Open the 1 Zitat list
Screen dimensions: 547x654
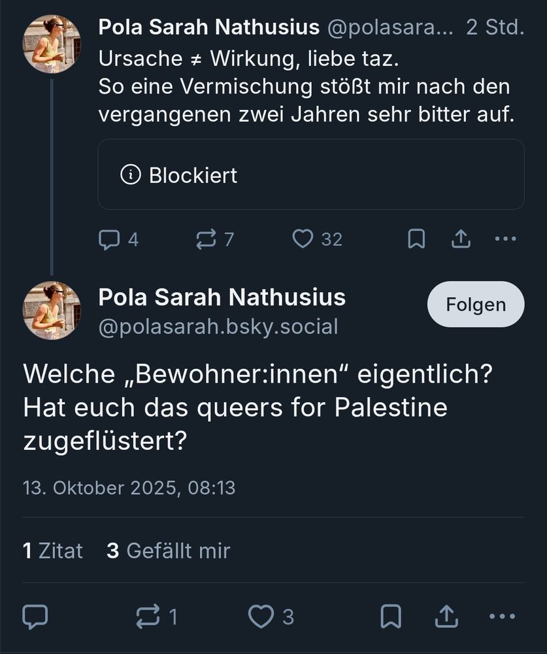[x=52, y=550]
